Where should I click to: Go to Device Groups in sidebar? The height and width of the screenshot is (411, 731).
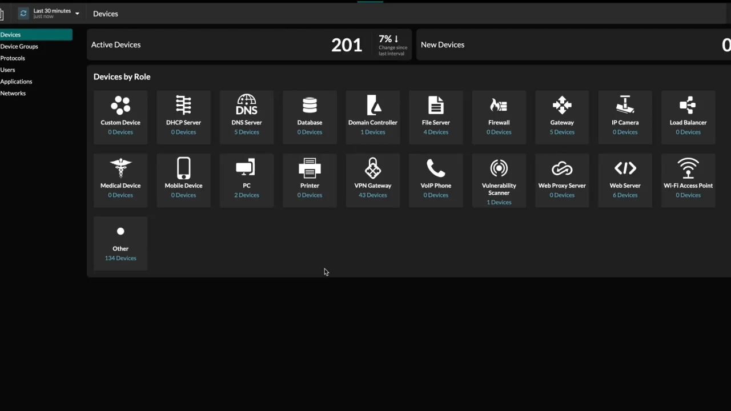click(19, 46)
